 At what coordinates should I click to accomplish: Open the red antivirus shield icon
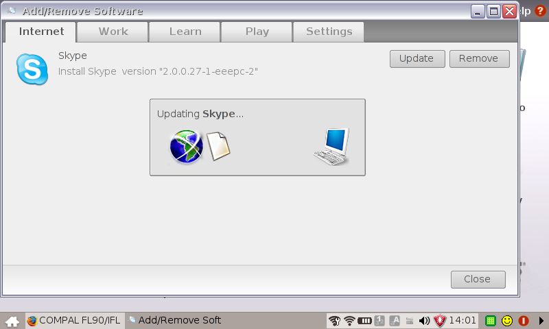(x=440, y=321)
